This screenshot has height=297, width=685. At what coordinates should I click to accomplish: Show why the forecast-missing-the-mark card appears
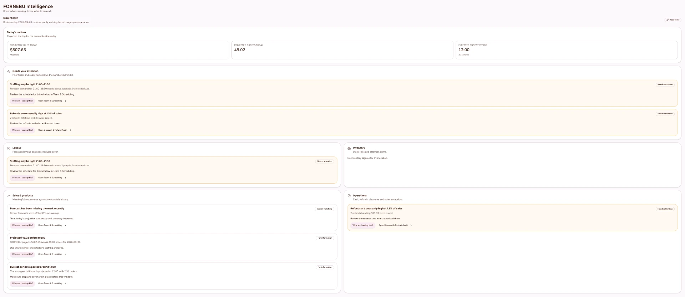click(22, 225)
